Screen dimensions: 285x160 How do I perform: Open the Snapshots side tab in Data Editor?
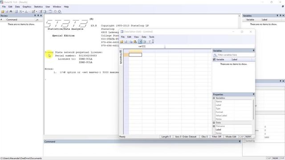click(x=121, y=57)
